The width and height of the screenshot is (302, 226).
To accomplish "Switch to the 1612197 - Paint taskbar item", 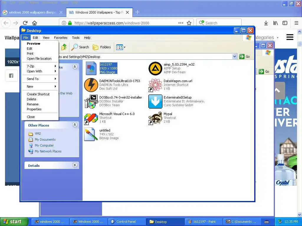I will click(203, 222).
